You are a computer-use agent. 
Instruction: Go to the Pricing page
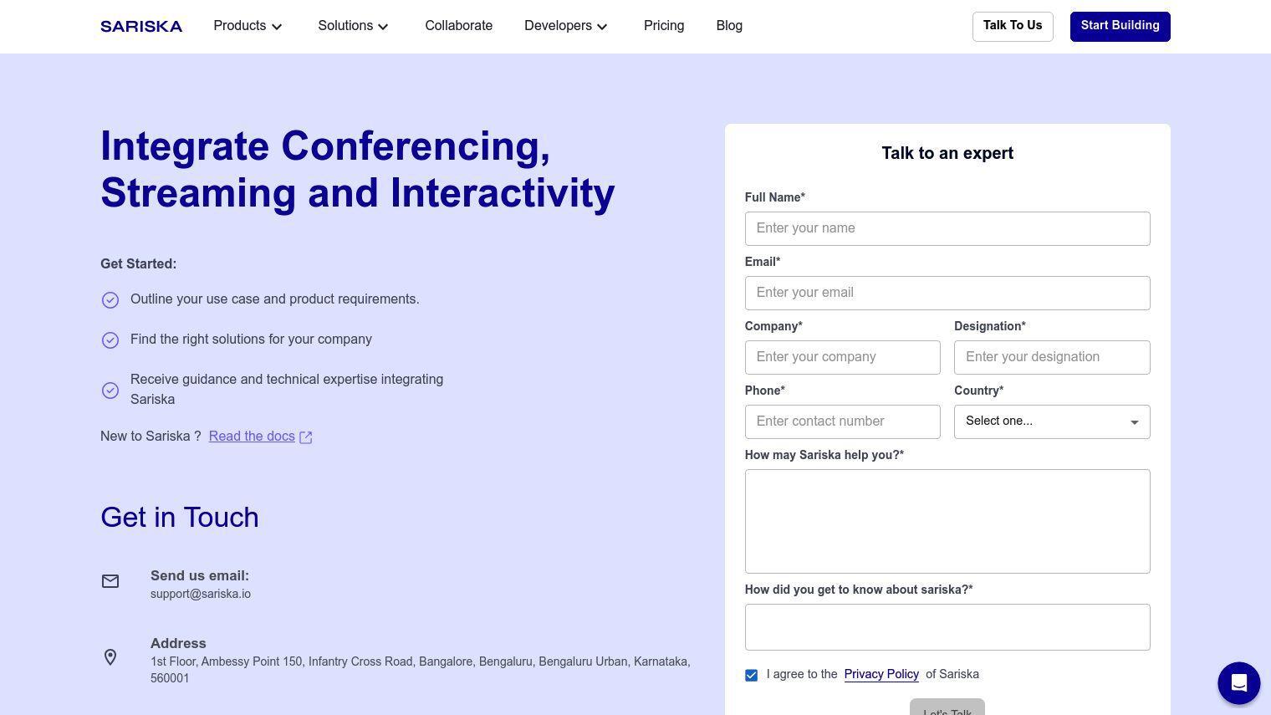point(664,26)
